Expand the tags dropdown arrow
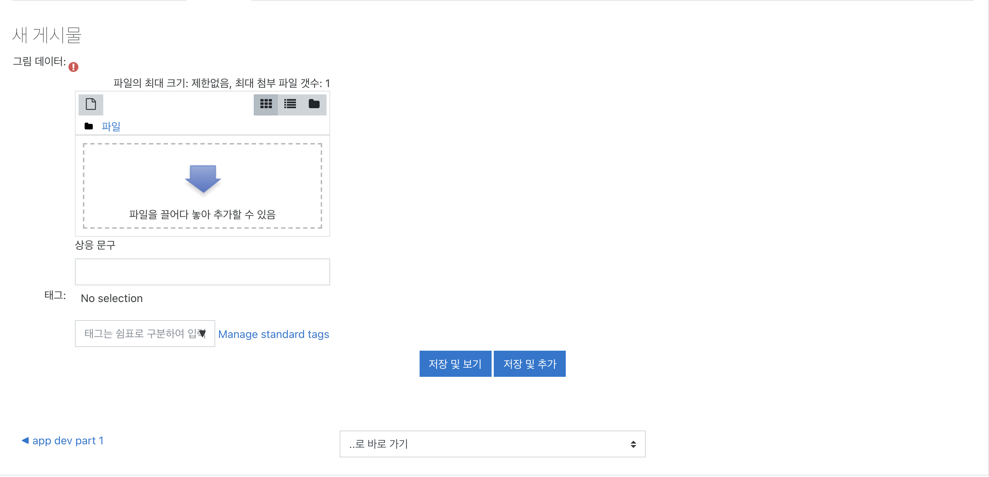 point(202,334)
